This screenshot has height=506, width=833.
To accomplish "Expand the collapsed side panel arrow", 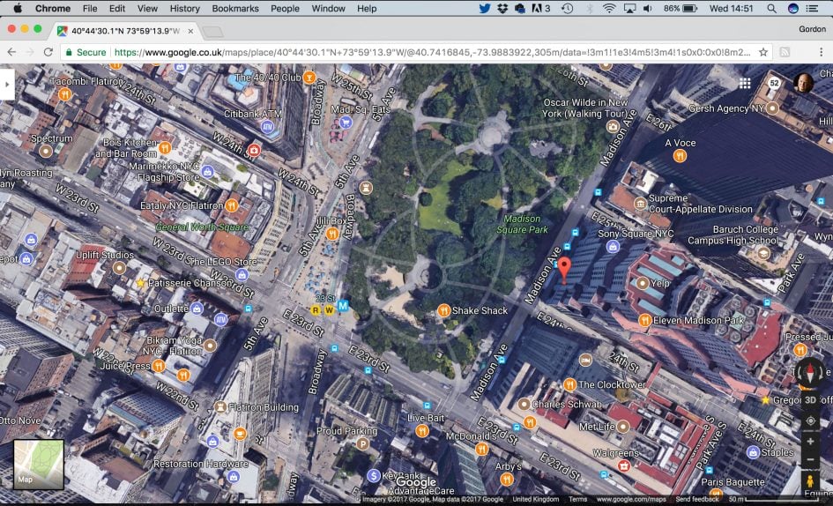I will click(x=7, y=84).
